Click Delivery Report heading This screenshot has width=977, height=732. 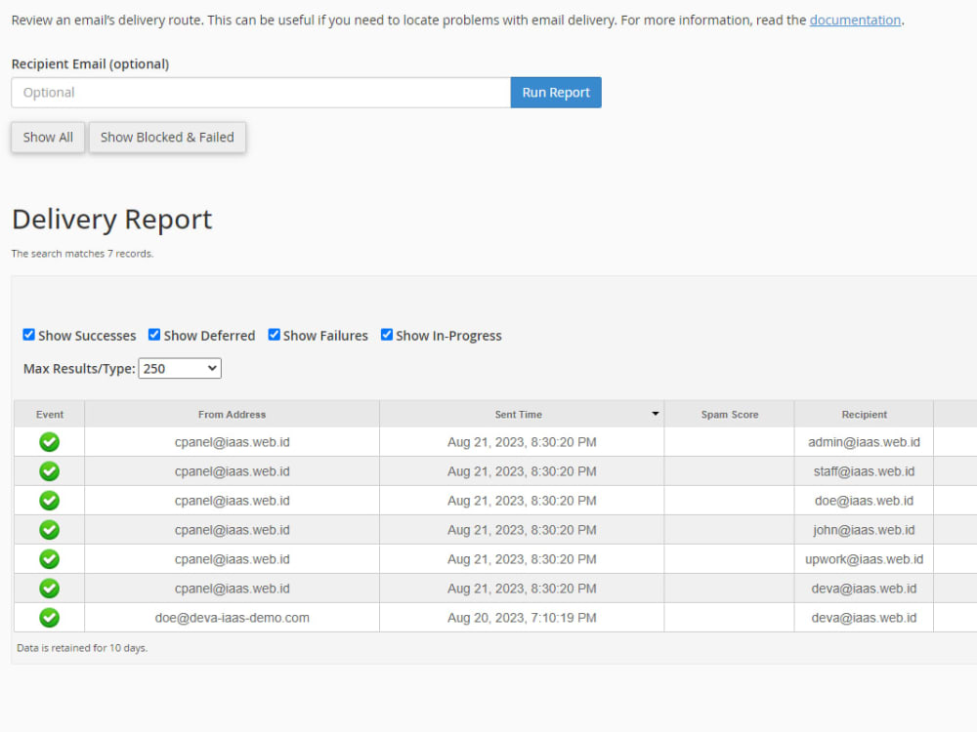pos(112,219)
